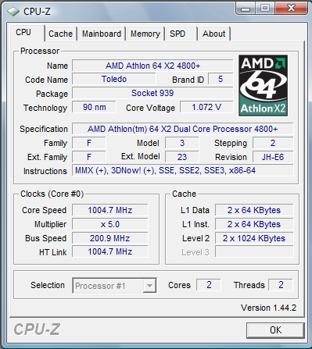The height and width of the screenshot is (349, 312).
Task: Select the CPU tab
Action: point(27,33)
